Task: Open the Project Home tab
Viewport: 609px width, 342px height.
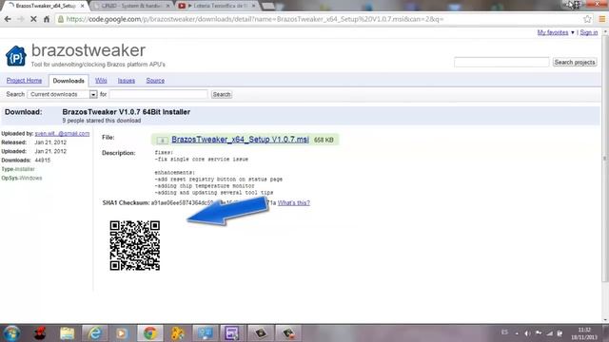Action: point(24,80)
